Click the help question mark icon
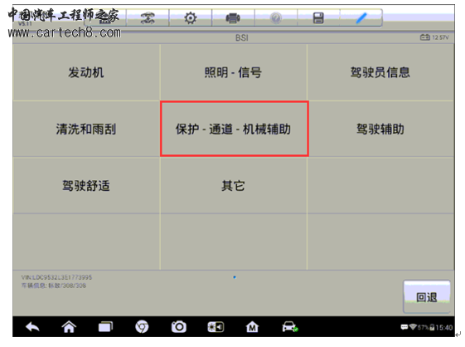Image resolution: width=465 pixels, height=347 pixels. (276, 18)
